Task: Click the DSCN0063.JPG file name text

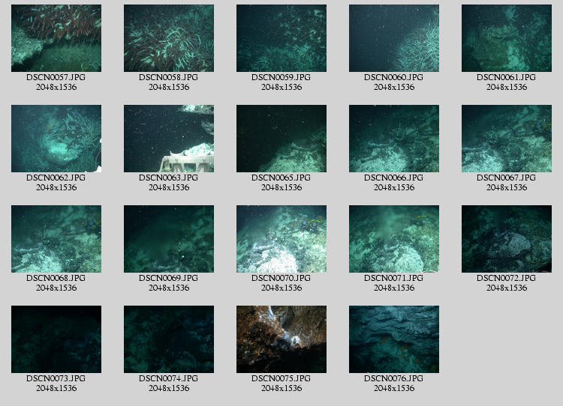Action: point(168,178)
